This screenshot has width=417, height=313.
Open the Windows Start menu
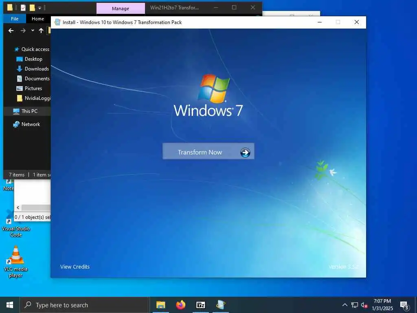10,305
